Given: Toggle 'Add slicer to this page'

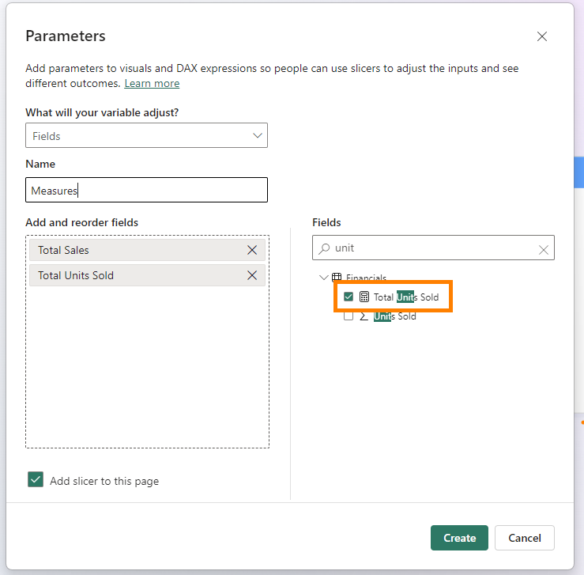Looking at the screenshot, I should pos(36,480).
